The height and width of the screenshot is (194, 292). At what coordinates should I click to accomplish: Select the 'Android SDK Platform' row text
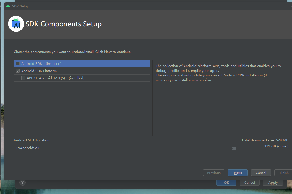(x=39, y=71)
